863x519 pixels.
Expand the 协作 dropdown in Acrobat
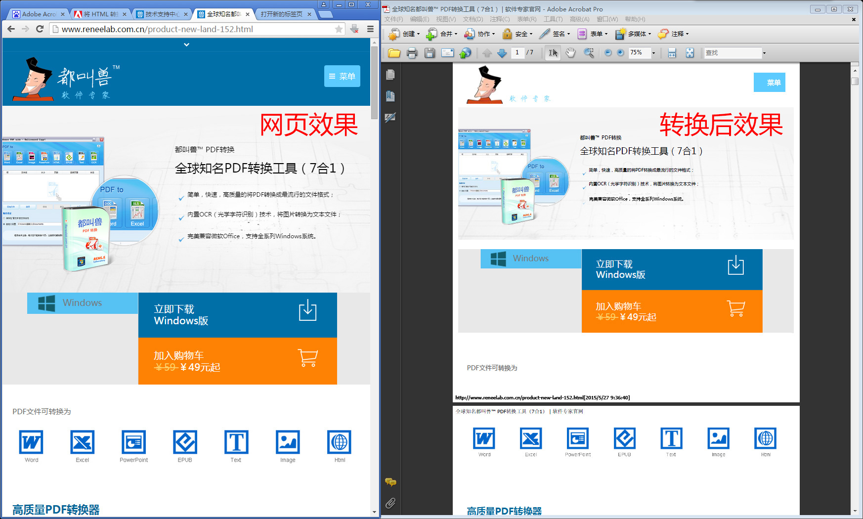click(493, 34)
